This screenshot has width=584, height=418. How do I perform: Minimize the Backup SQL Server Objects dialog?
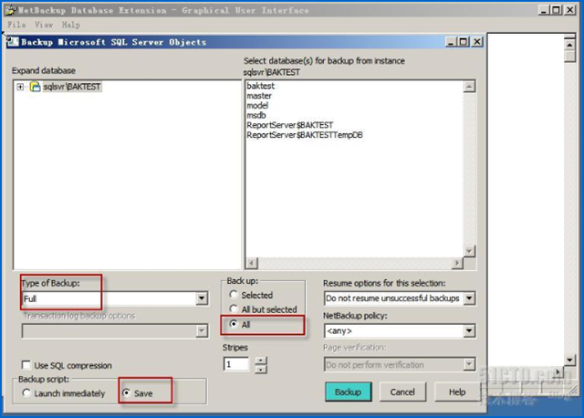pyautogui.click(x=451, y=42)
